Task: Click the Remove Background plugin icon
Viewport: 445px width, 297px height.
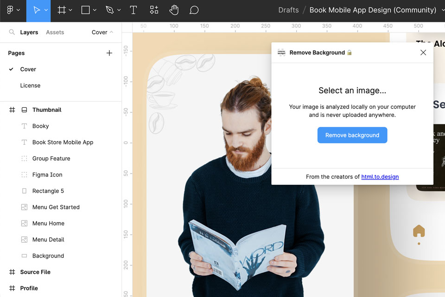Action: 281,52
